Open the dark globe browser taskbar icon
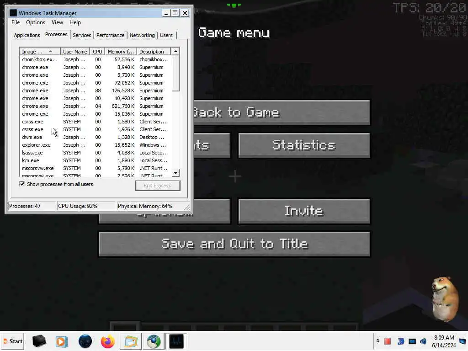 tap(85, 341)
